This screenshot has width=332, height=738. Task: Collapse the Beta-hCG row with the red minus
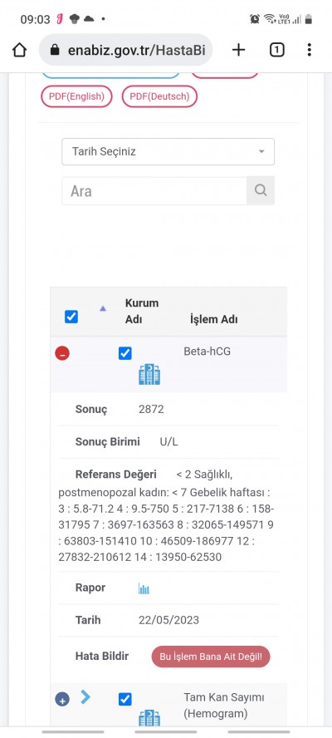[x=62, y=353]
